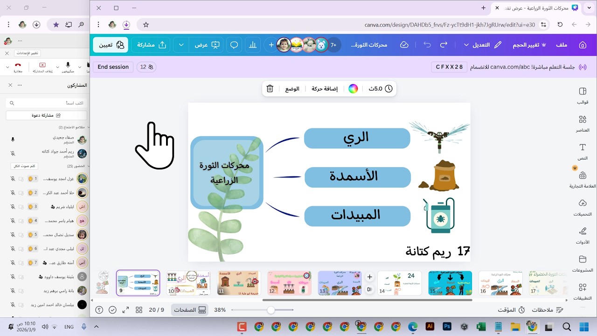Viewport: 597px width, 336px height.
Task: Open the العلامة التجارية brand panel
Action: coord(583,180)
